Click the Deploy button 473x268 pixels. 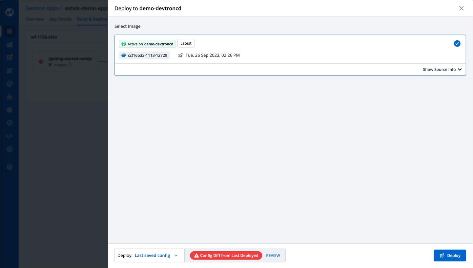point(450,255)
